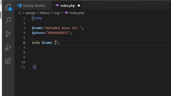The width and height of the screenshot is (171, 96).
Task: Click the unsaved dot on the index.php tab
Action: point(79,6)
